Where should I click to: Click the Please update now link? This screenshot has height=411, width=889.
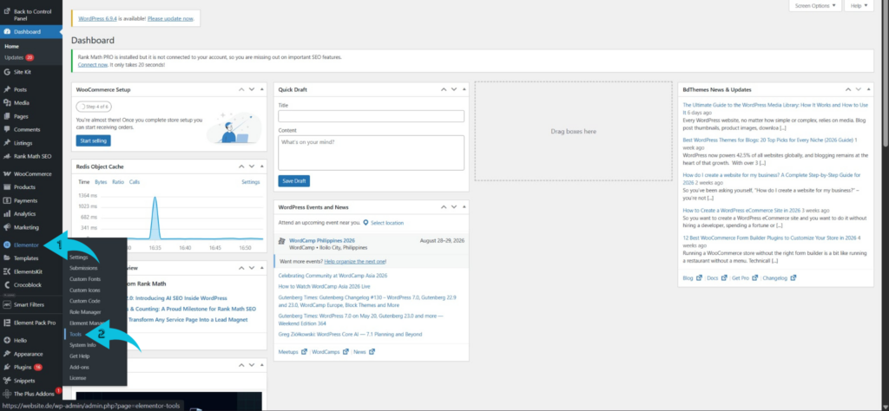(170, 19)
